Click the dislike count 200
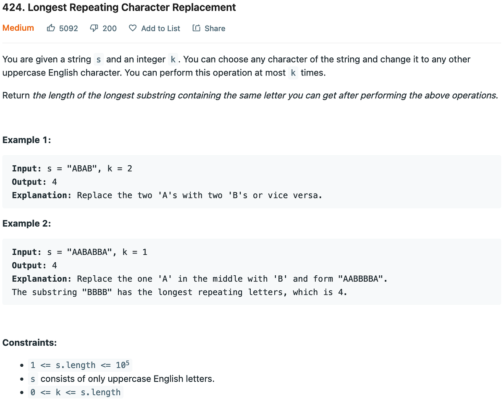The width and height of the screenshot is (504, 402). point(109,28)
